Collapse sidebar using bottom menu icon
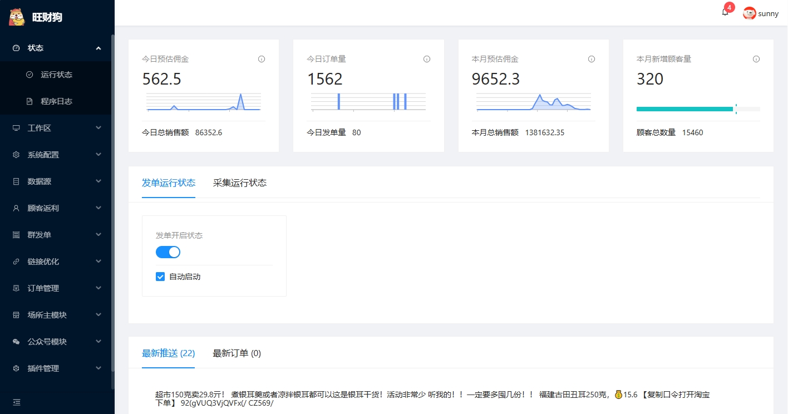 pos(17,402)
